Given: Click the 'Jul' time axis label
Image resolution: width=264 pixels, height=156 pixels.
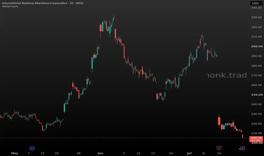Looking at the screenshot, I should (x=189, y=153).
